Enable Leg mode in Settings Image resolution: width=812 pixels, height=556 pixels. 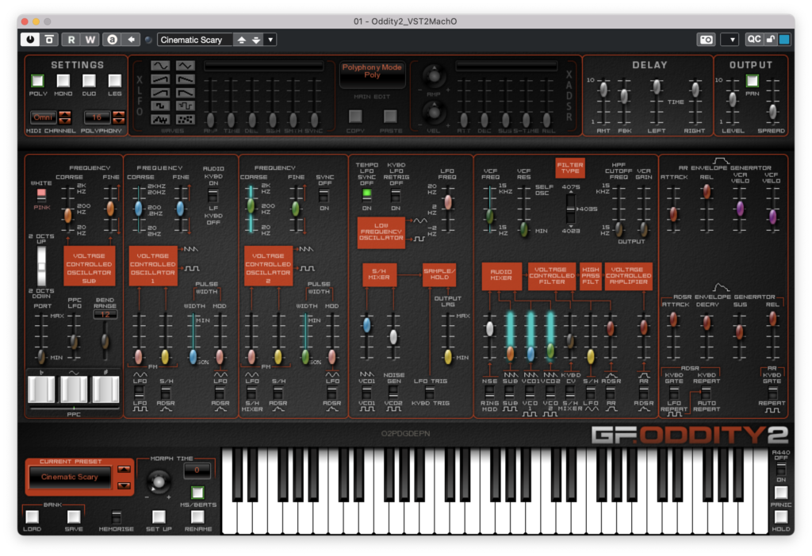(x=114, y=80)
